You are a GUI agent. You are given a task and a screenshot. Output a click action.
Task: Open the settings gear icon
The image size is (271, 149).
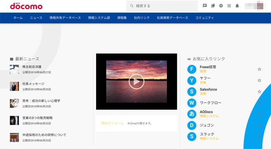pos(221,6)
